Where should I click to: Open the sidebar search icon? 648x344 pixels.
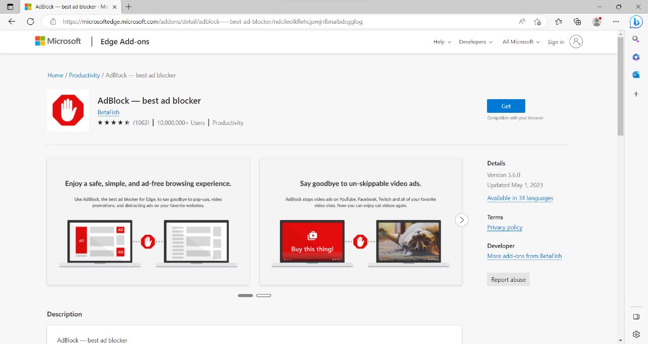coord(636,39)
